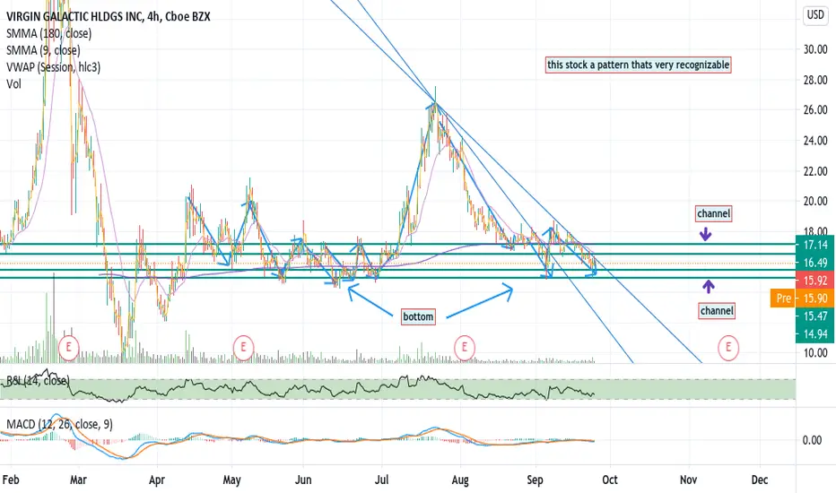Select the MACD (12, 26, close, 9) label
This screenshot has height=493, width=836.
60,424
